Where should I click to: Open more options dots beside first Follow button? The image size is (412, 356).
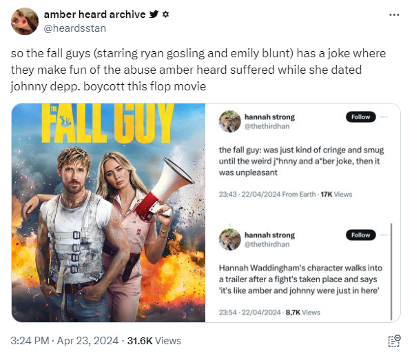(384, 117)
